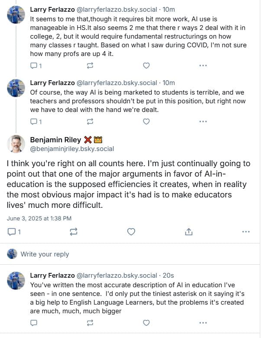262x338 pixels.
Task: Reply to Larry's post about AI marketing
Action: click(x=34, y=121)
